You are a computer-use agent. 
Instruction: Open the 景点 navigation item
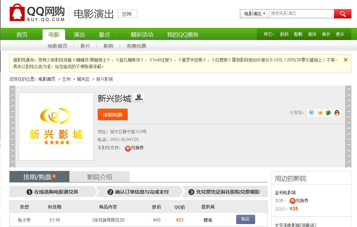tap(104, 34)
